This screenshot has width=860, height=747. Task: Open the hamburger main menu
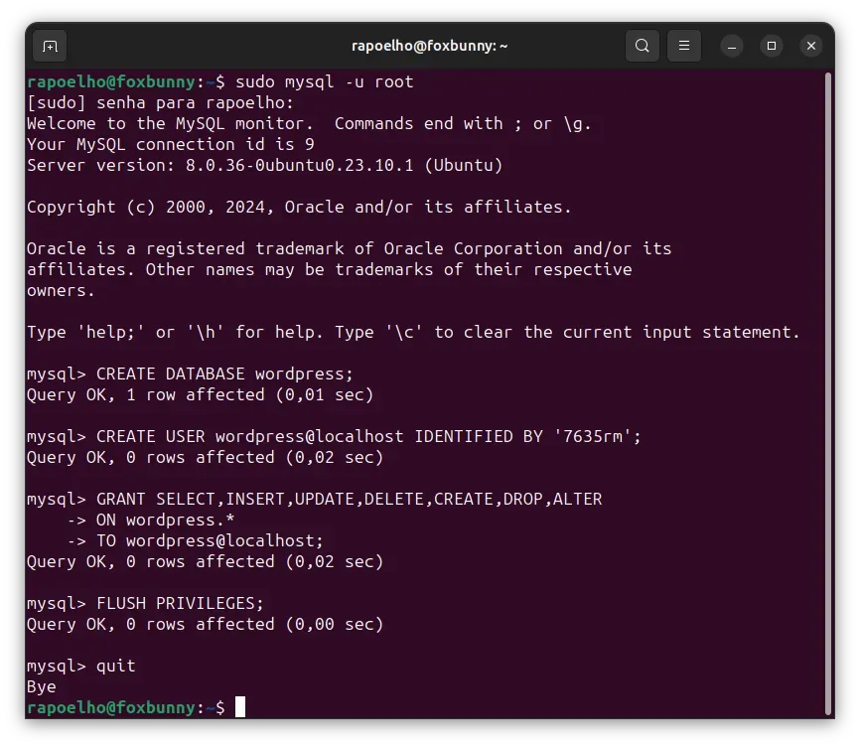click(683, 46)
